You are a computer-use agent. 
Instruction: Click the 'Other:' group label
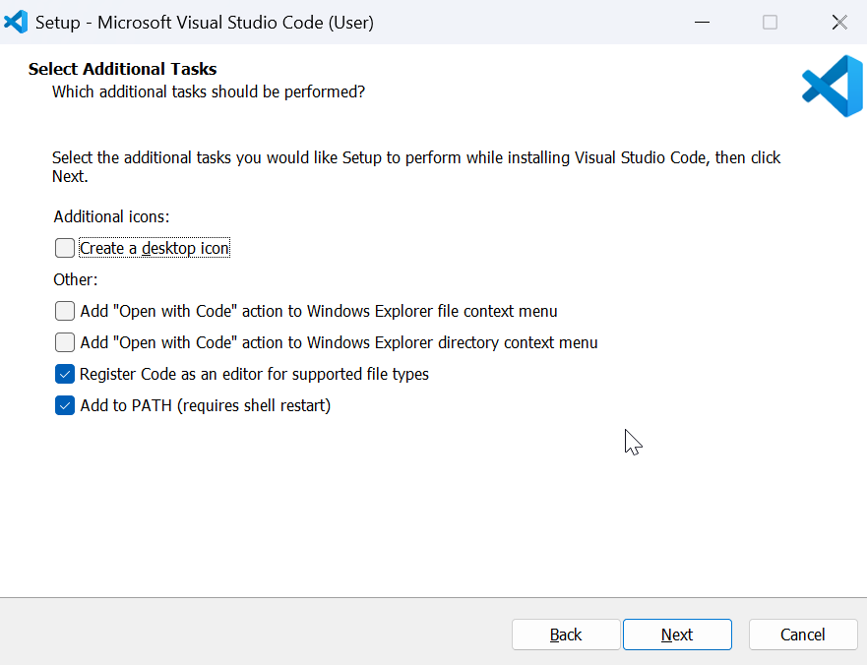[75, 279]
